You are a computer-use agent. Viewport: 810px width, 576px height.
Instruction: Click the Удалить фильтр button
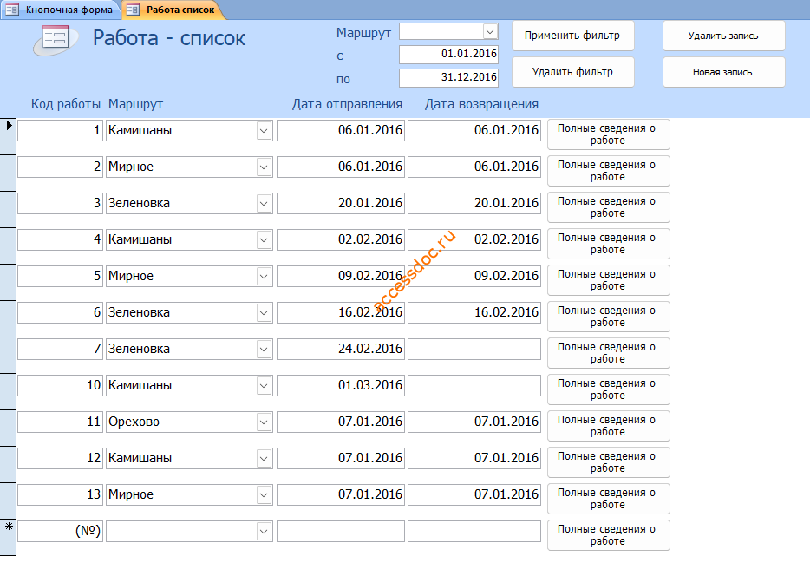(573, 72)
